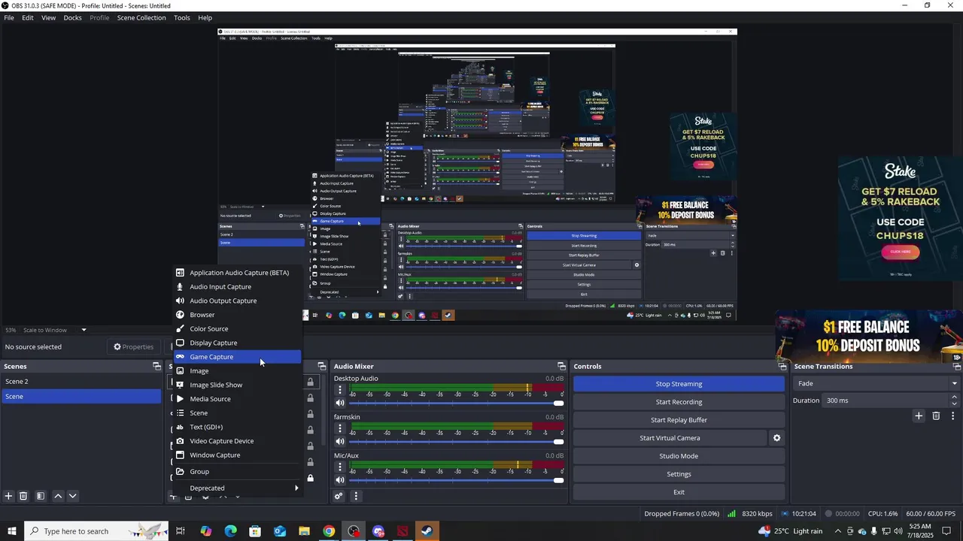Screen dimensions: 963x541
Task: Open Steam from the taskbar
Action: [x=427, y=531]
